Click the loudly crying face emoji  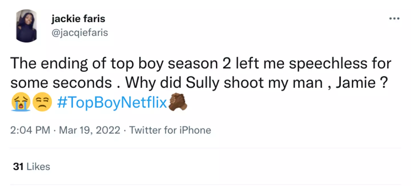[x=21, y=102]
